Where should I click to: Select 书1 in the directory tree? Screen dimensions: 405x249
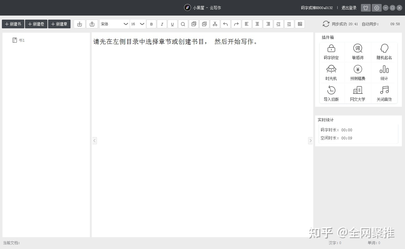(19, 40)
